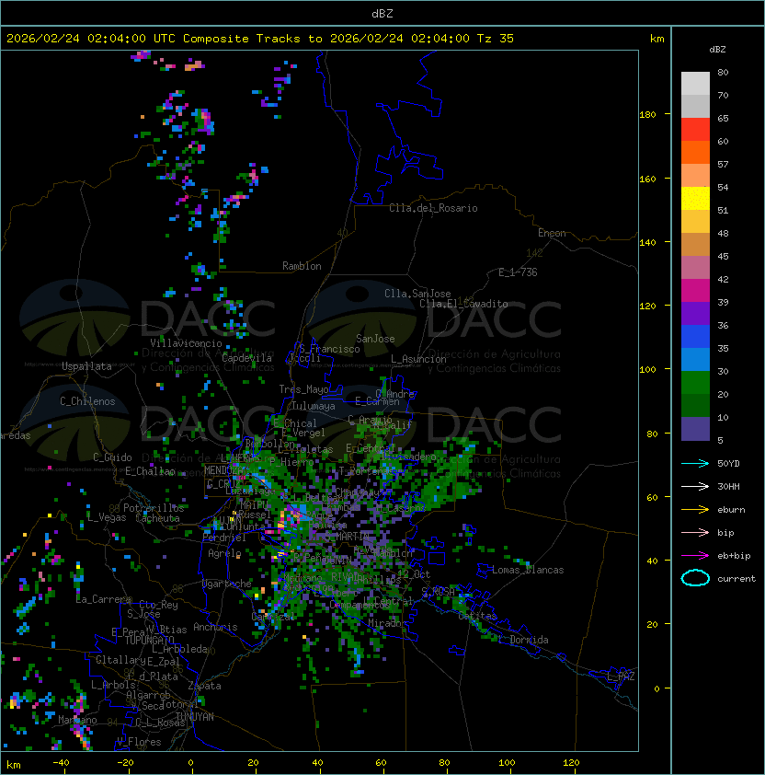Click the 'L_PAZ' map label
765x775 pixels.
pos(621,677)
